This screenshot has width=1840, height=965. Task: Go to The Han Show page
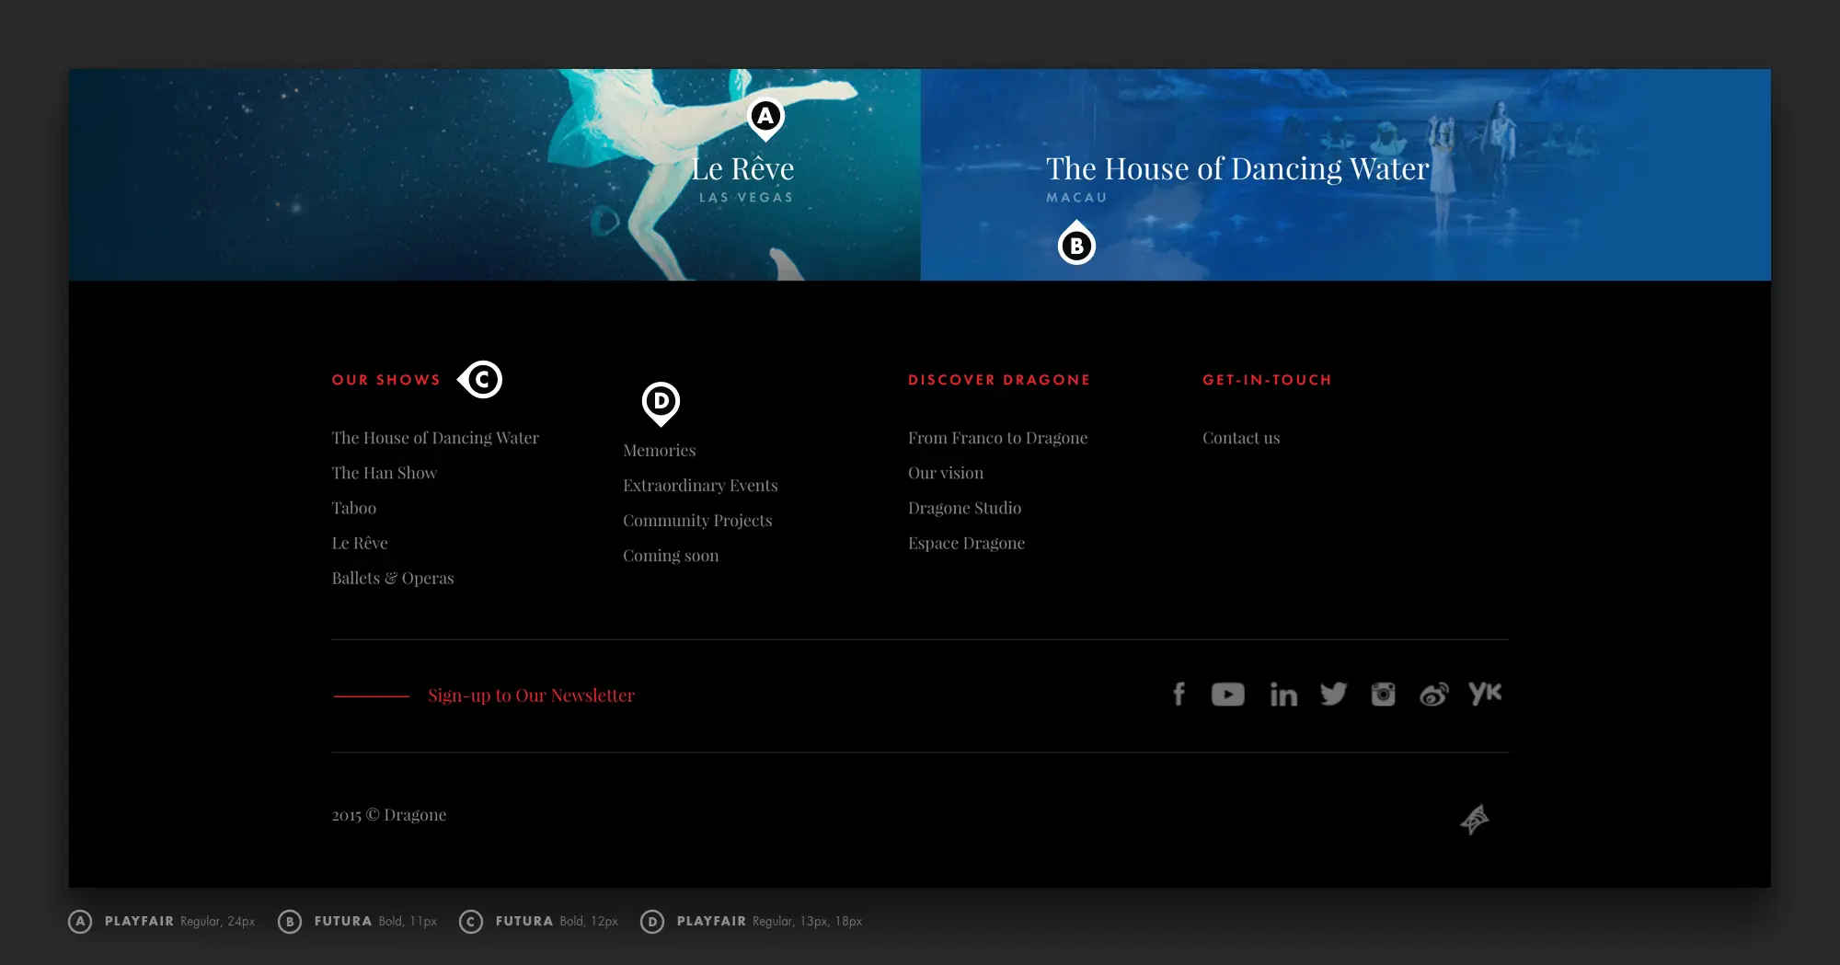385,473
